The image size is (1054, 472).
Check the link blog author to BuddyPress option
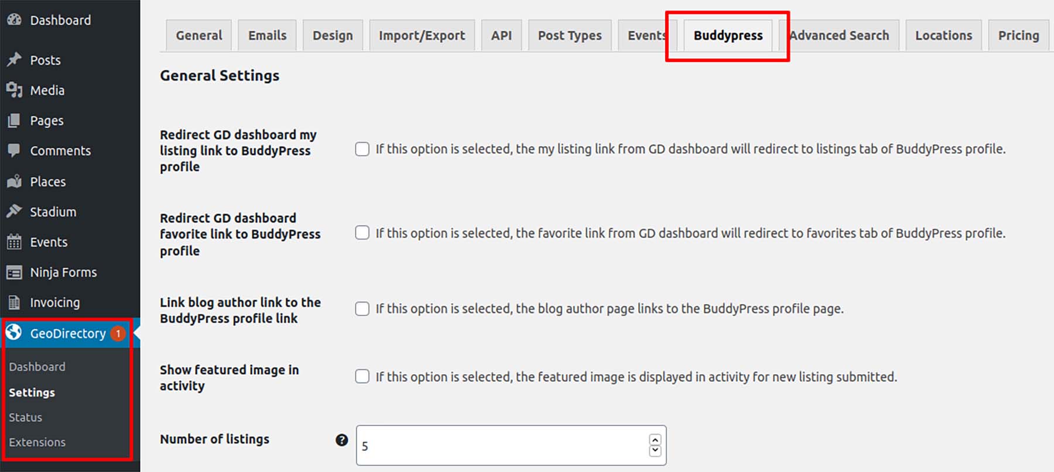(362, 309)
